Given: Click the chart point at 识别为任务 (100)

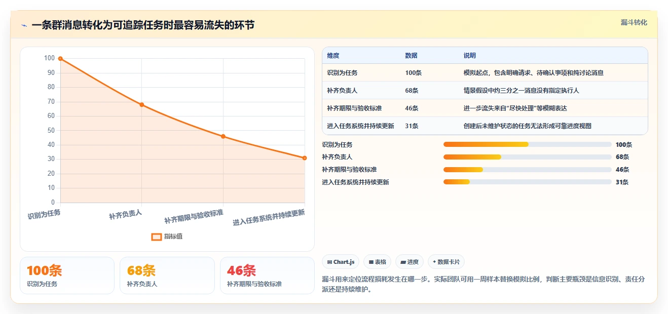Looking at the screenshot, I should pyautogui.click(x=60, y=59).
